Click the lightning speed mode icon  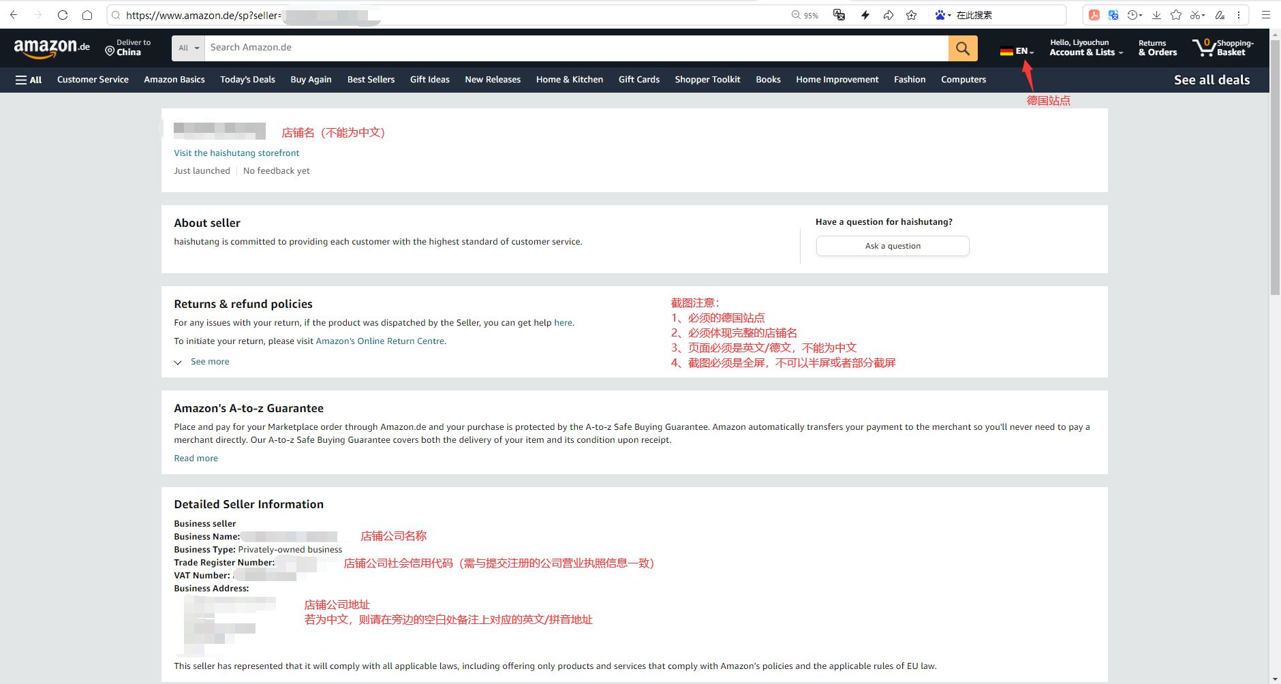(865, 15)
